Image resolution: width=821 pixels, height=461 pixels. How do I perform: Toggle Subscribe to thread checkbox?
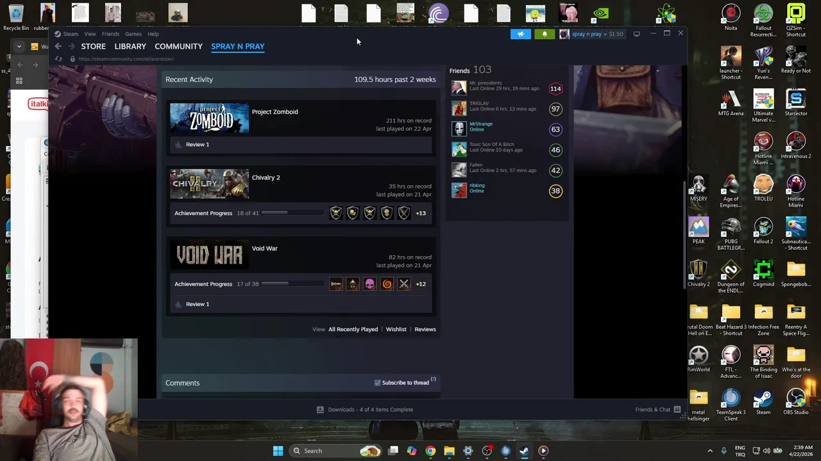pyautogui.click(x=378, y=383)
